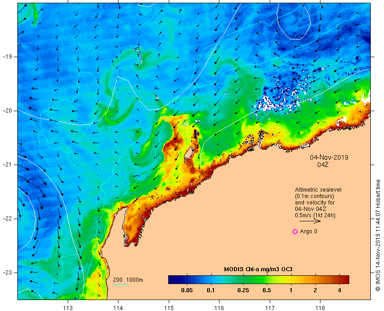Click the 0.1 color scale value
Image resolution: width=384 pixels, height=311 pixels.
211,290
